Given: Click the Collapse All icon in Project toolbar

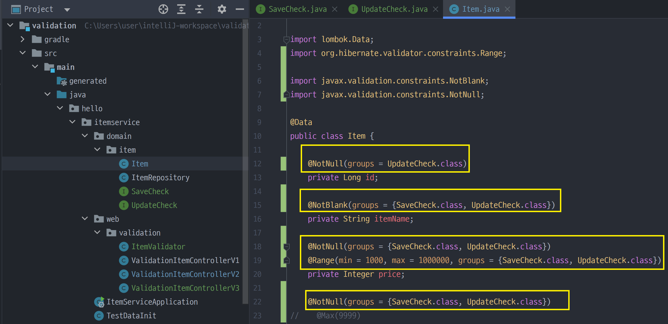Looking at the screenshot, I should [199, 9].
